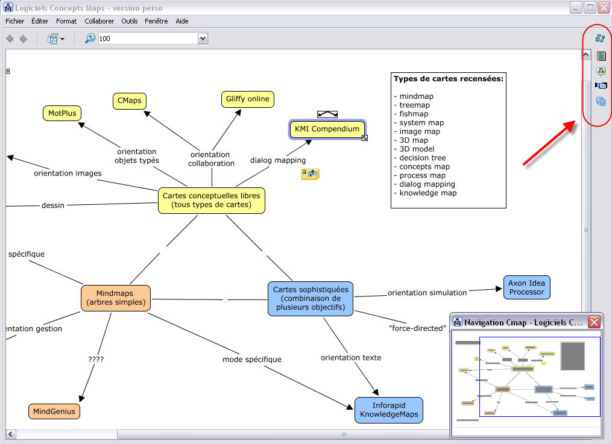Image resolution: width=612 pixels, height=444 pixels.
Task: Click the bottom presentation icon in right sidebar
Action: pyautogui.click(x=601, y=101)
